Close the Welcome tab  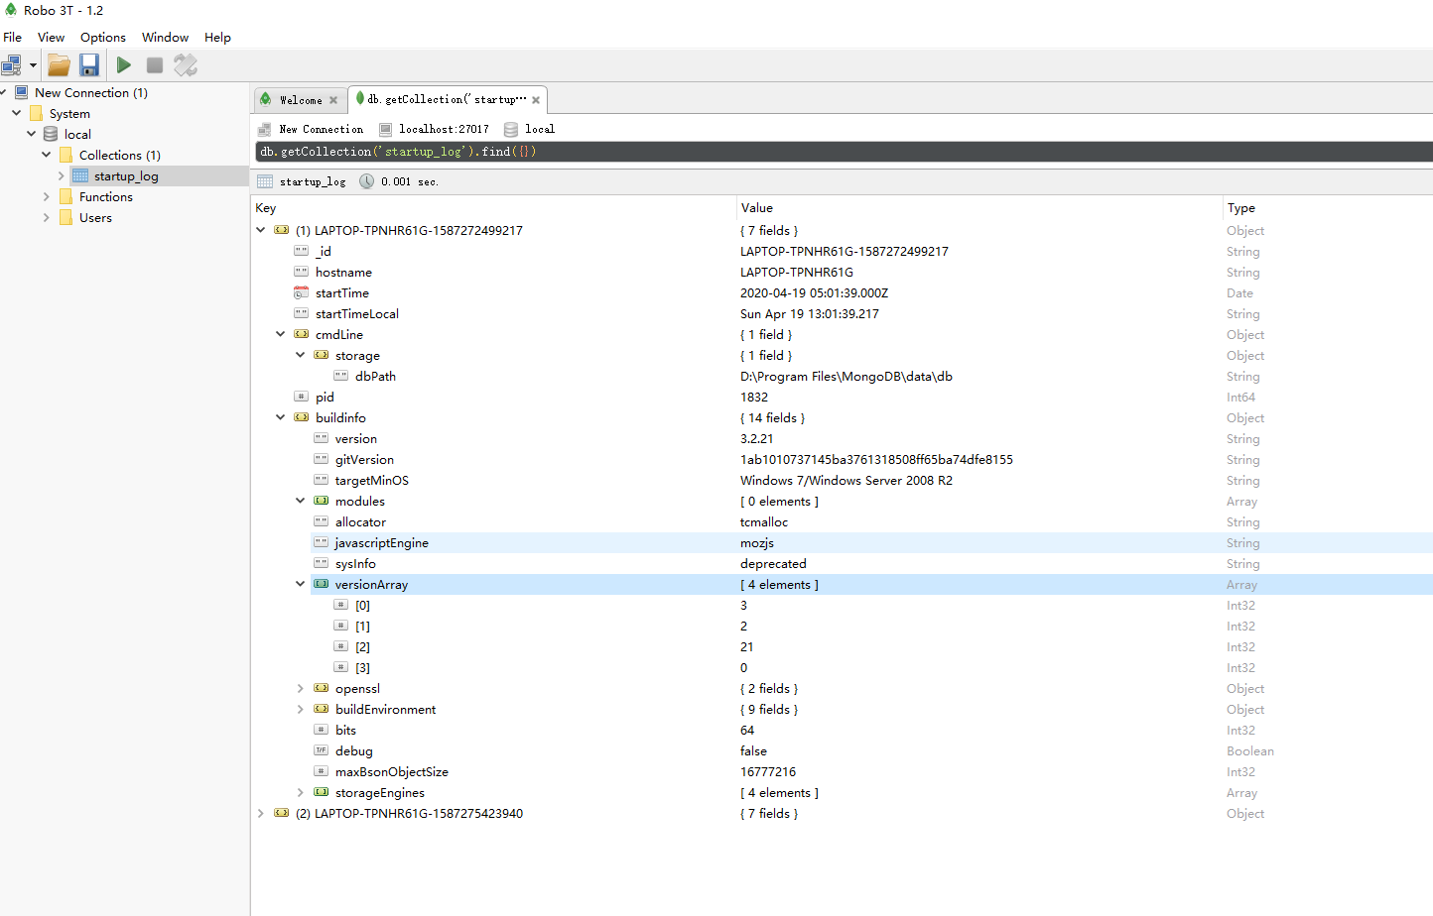coord(333,100)
